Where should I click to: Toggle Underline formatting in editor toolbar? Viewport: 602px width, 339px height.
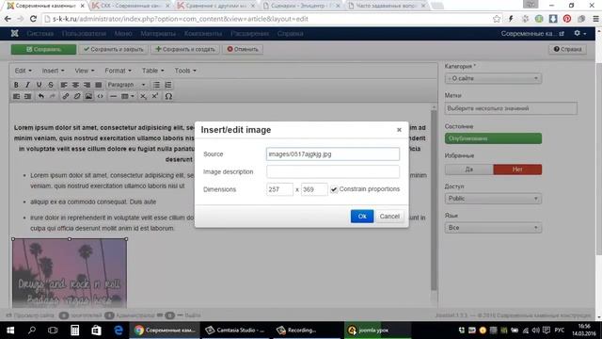click(40, 85)
